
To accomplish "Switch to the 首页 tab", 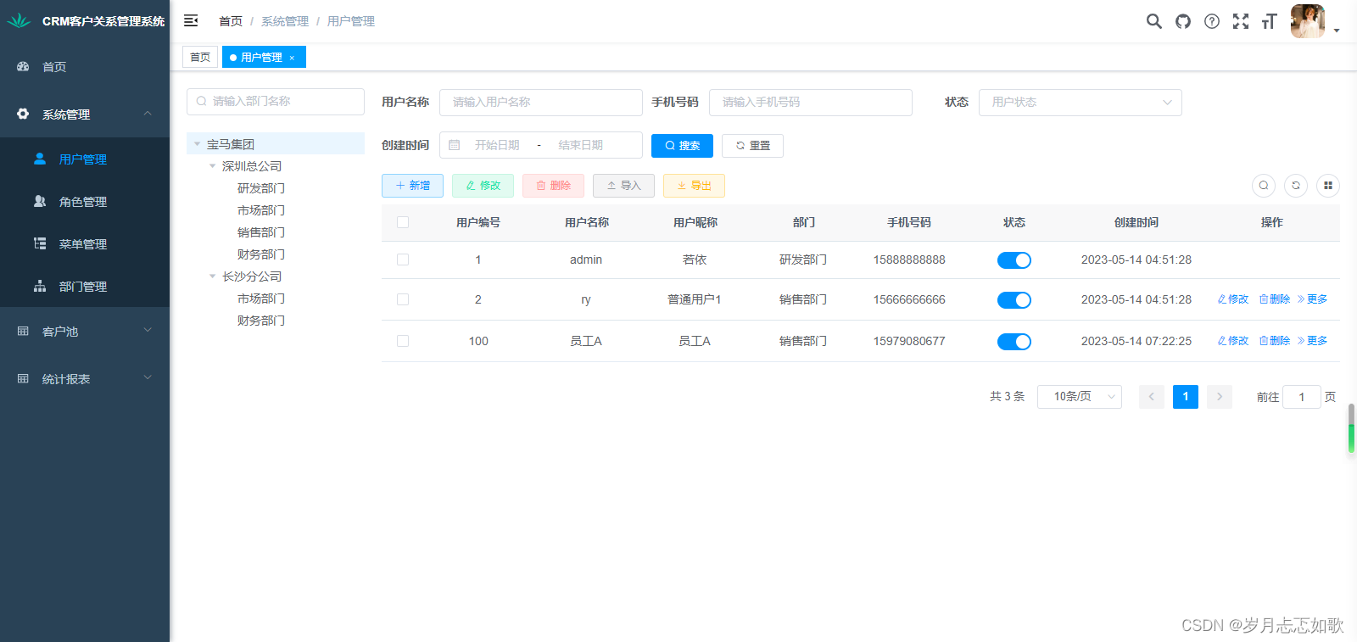I will click(x=200, y=57).
